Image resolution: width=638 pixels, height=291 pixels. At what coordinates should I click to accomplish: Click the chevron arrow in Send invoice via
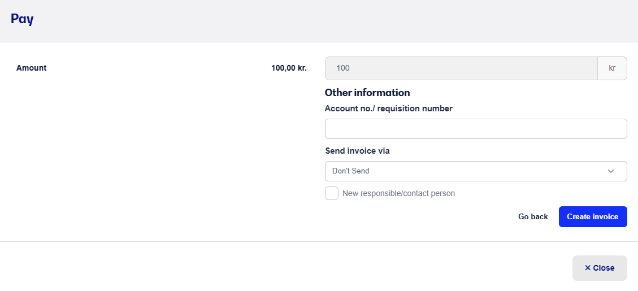pos(610,171)
